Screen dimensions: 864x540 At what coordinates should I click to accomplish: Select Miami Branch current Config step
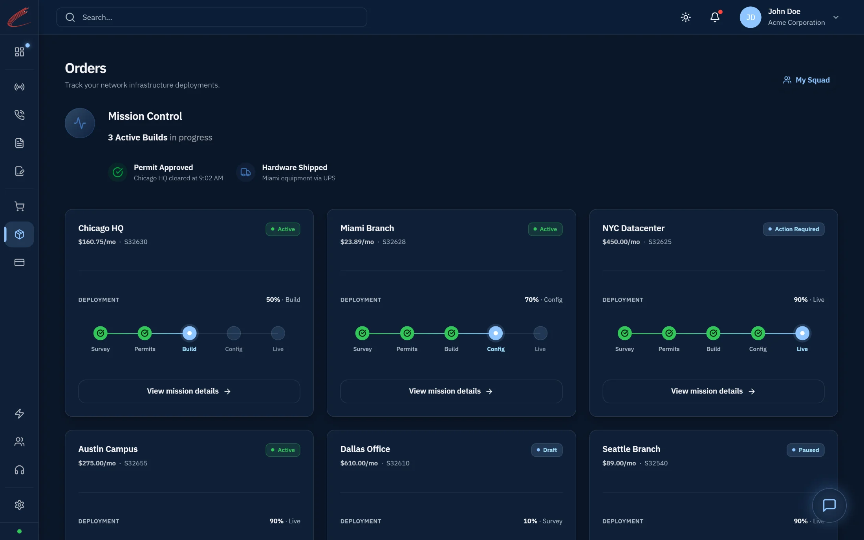496,333
